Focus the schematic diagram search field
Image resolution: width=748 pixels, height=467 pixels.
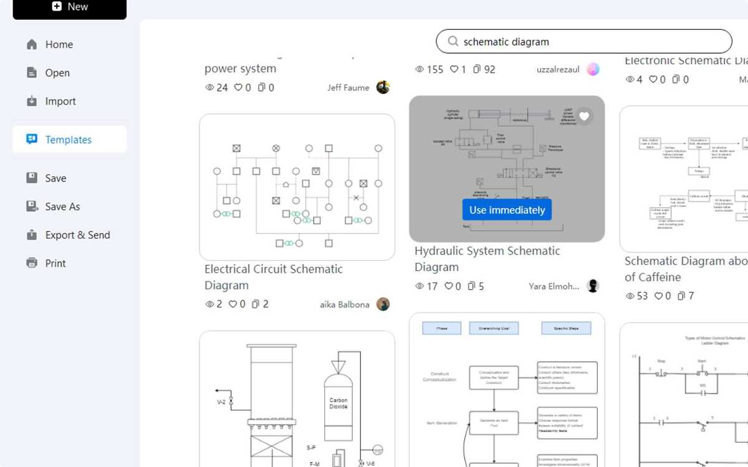[584, 42]
